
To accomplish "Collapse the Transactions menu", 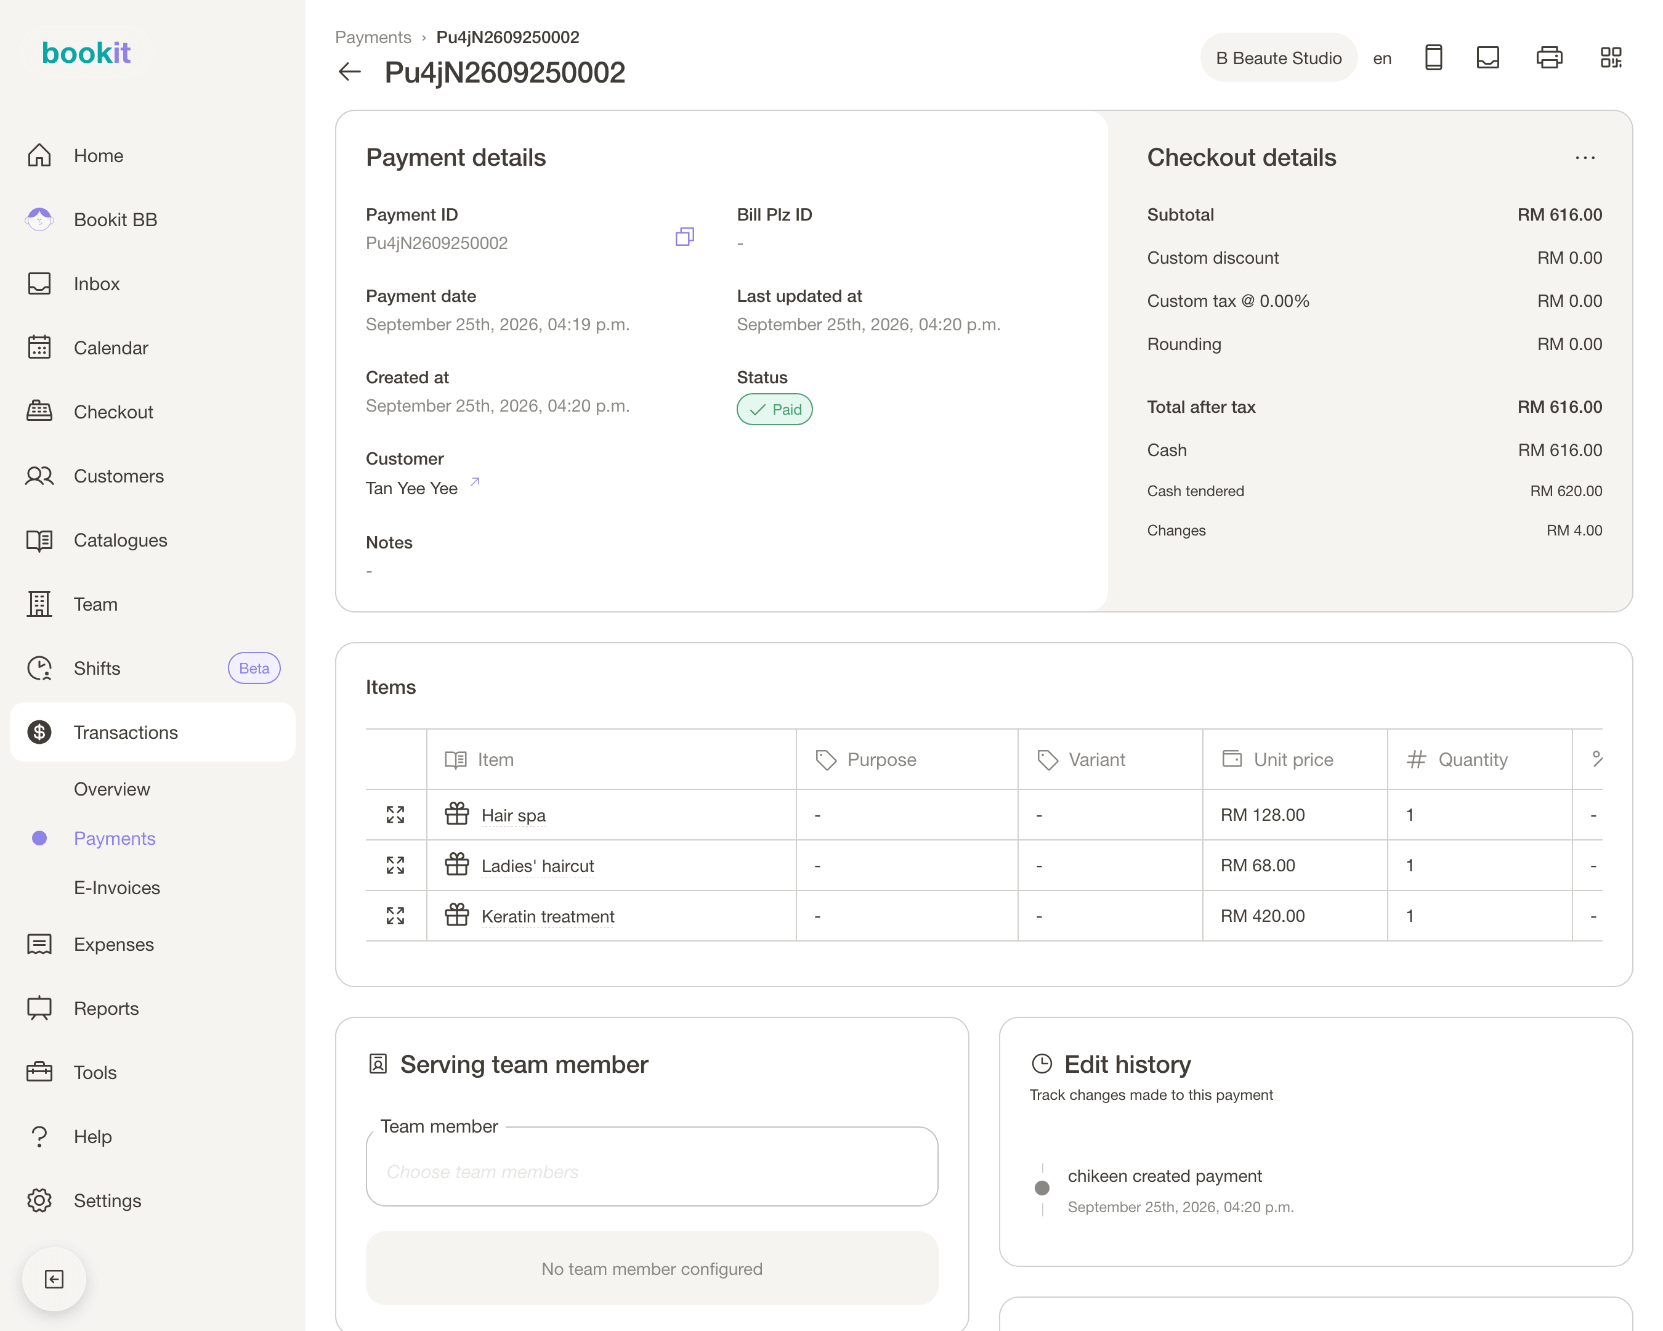I will pos(153,732).
